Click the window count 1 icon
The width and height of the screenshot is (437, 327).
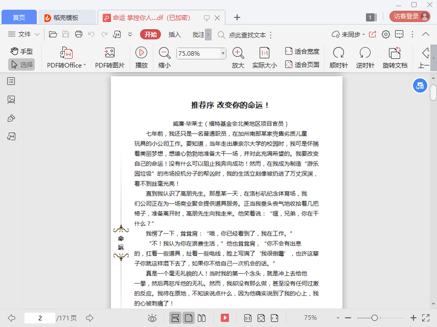click(x=371, y=17)
